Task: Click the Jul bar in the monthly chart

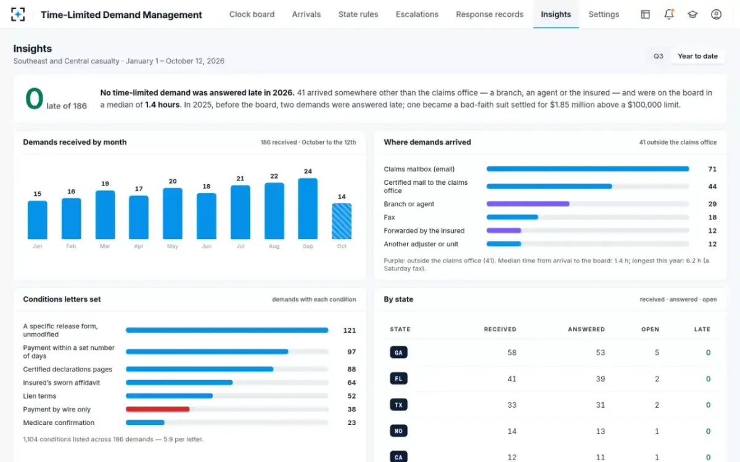Action: (x=240, y=213)
